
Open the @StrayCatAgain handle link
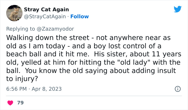pos(45,17)
